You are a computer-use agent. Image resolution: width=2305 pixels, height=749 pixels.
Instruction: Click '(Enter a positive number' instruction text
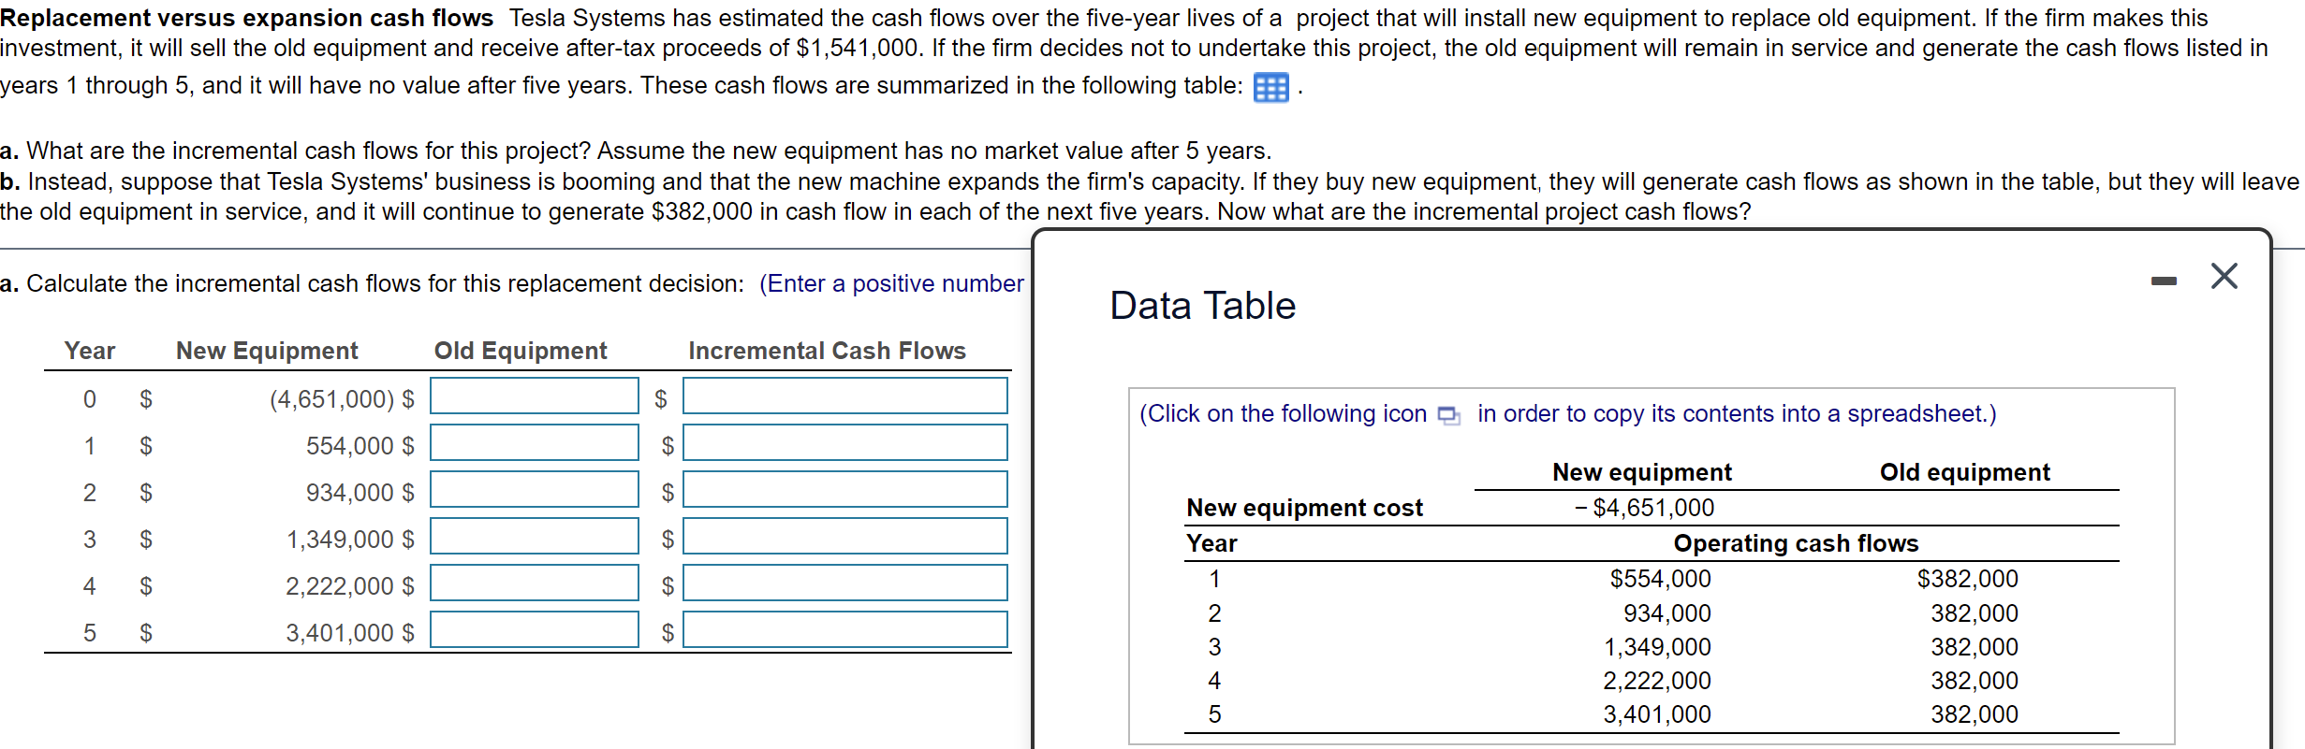(891, 283)
